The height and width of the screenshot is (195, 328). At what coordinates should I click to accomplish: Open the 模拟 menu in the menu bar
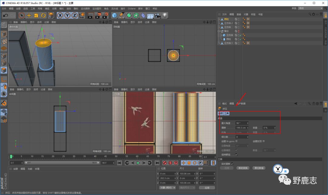62,8
